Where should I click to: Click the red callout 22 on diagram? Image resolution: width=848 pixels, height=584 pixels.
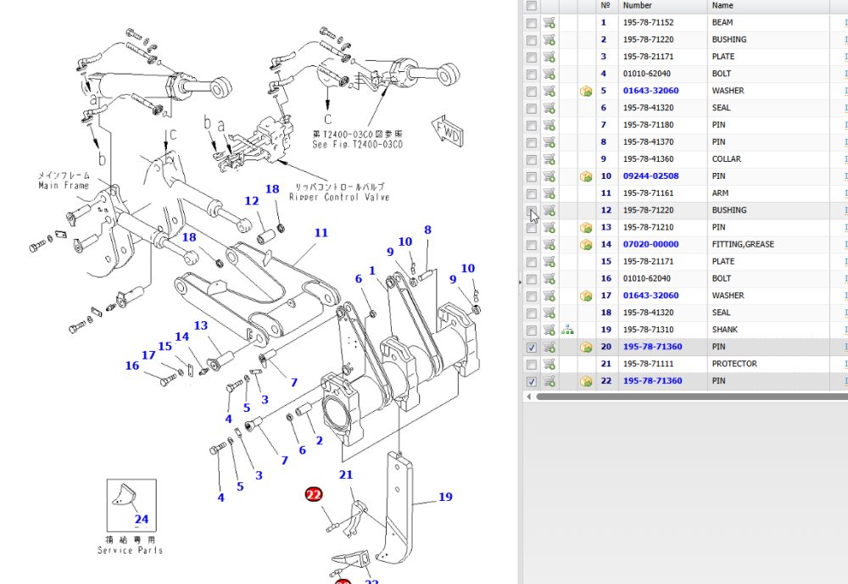tap(314, 494)
